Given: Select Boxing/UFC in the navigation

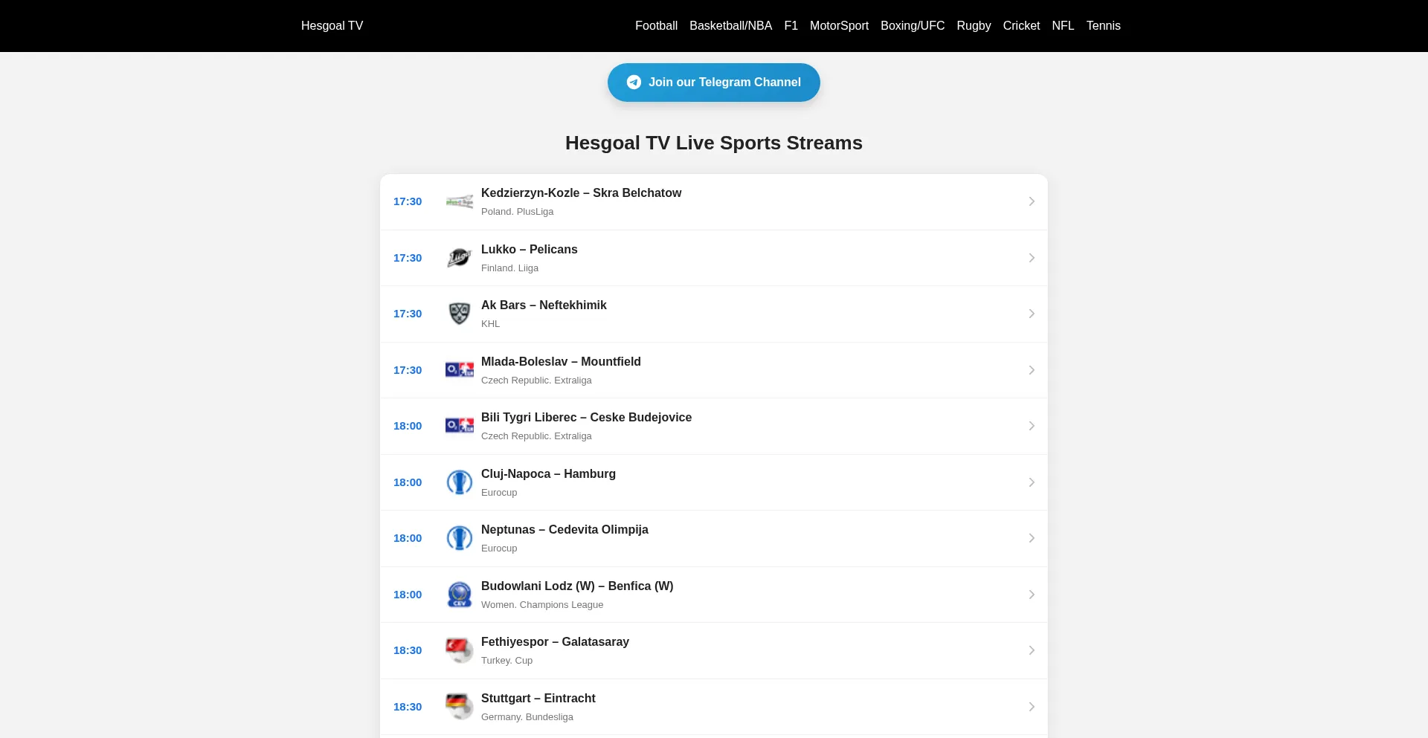Looking at the screenshot, I should 913,25.
